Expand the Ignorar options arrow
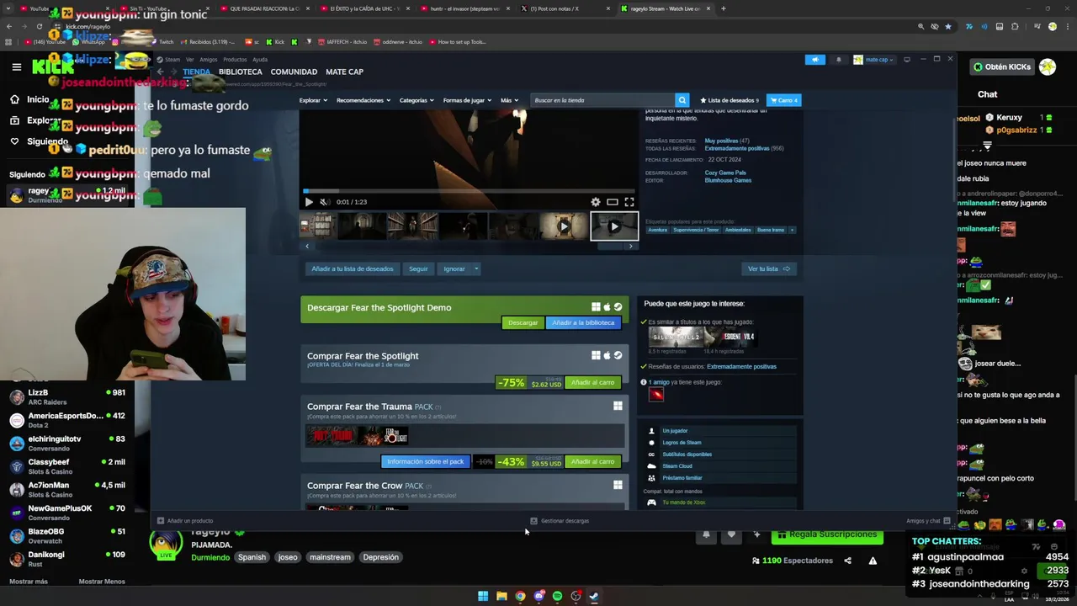The image size is (1077, 606). pyautogui.click(x=475, y=268)
